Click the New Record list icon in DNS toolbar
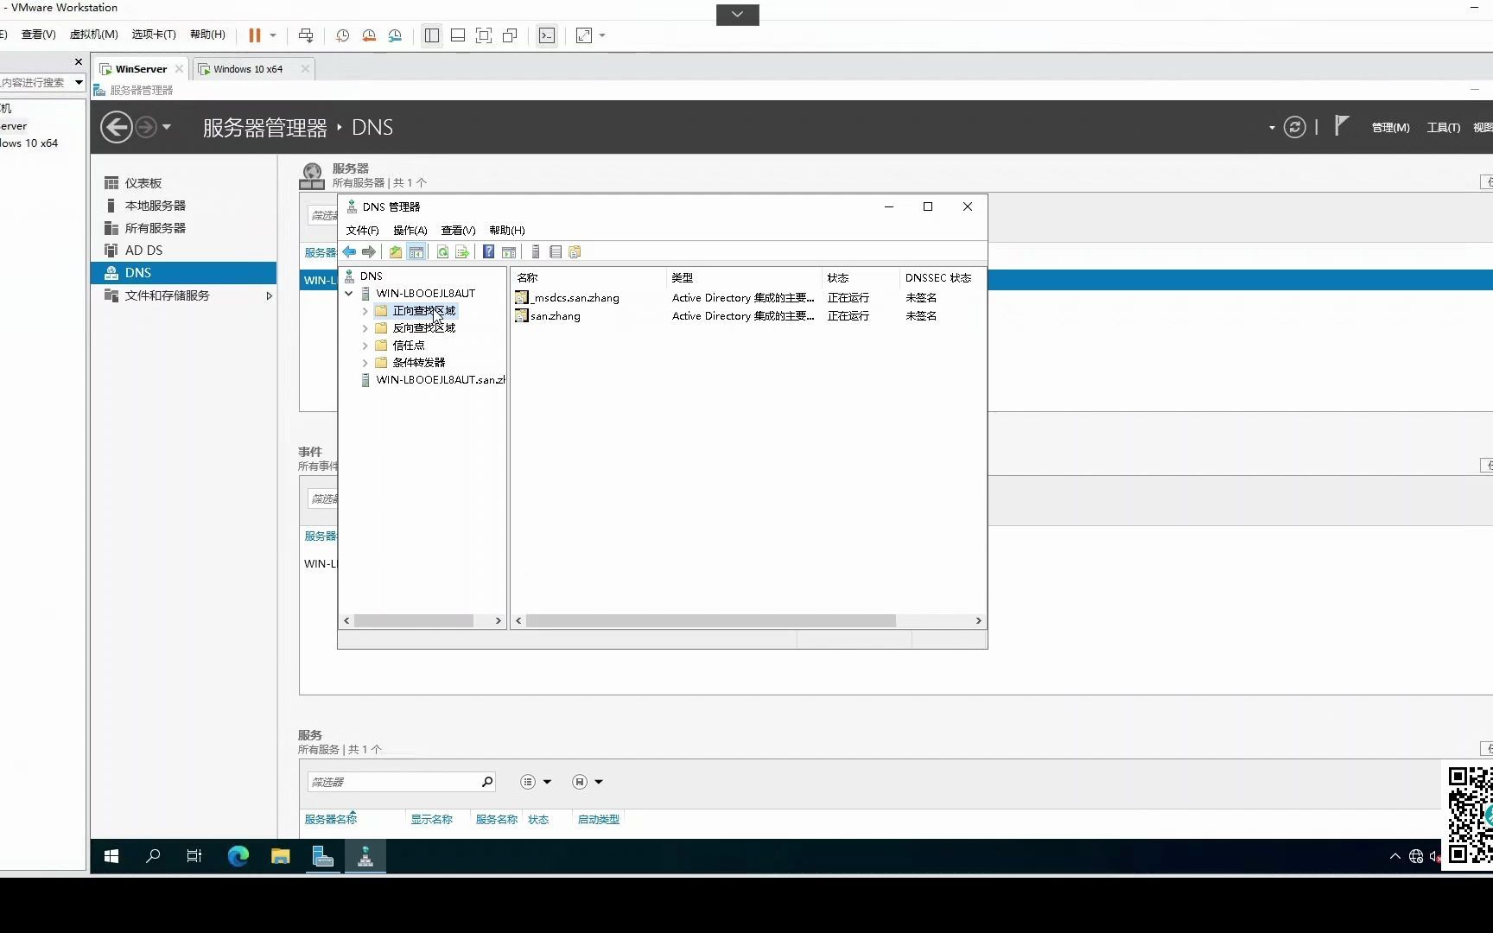The width and height of the screenshot is (1493, 933). [556, 251]
